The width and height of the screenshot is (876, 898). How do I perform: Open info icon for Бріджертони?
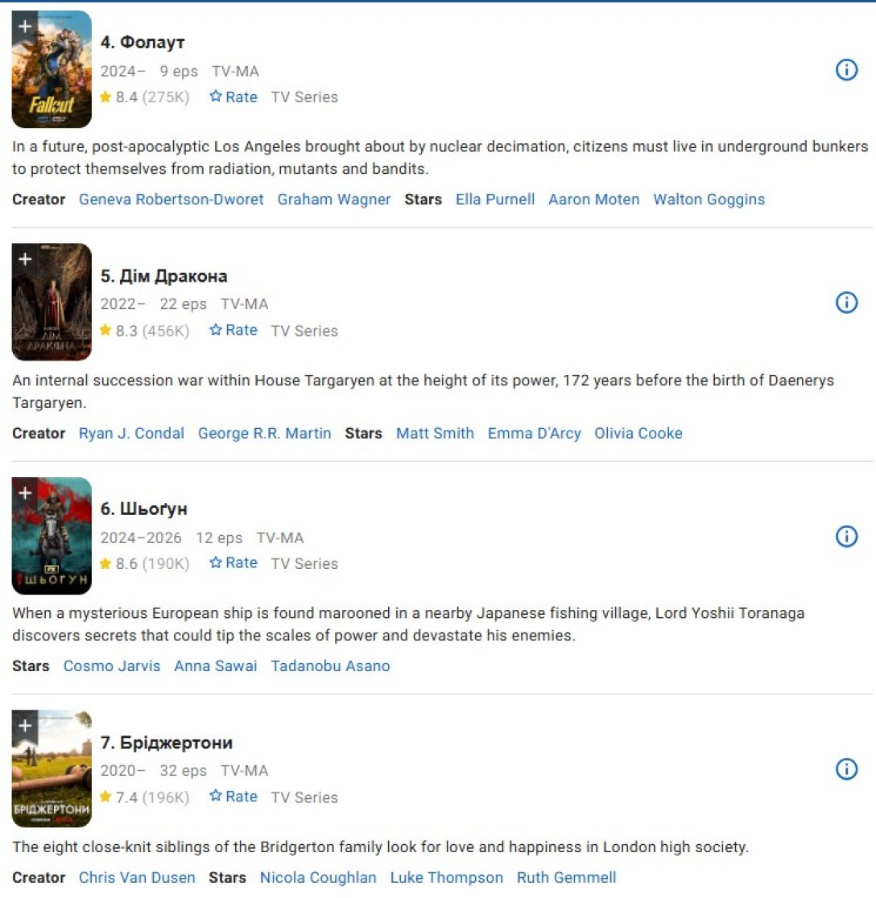tap(846, 769)
